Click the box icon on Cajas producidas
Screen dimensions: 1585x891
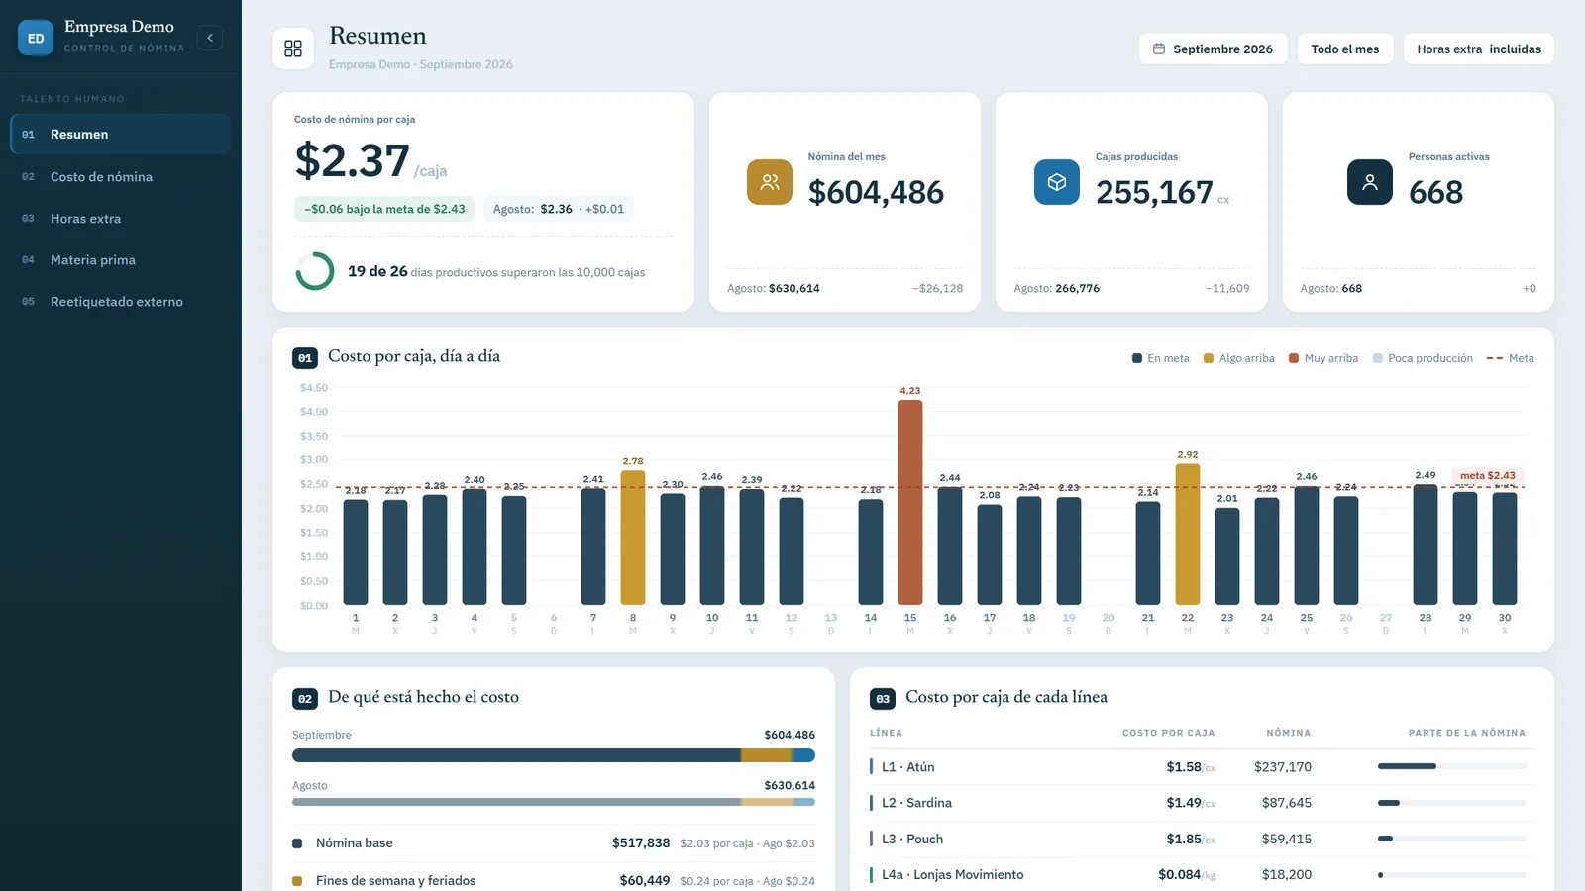(1057, 182)
